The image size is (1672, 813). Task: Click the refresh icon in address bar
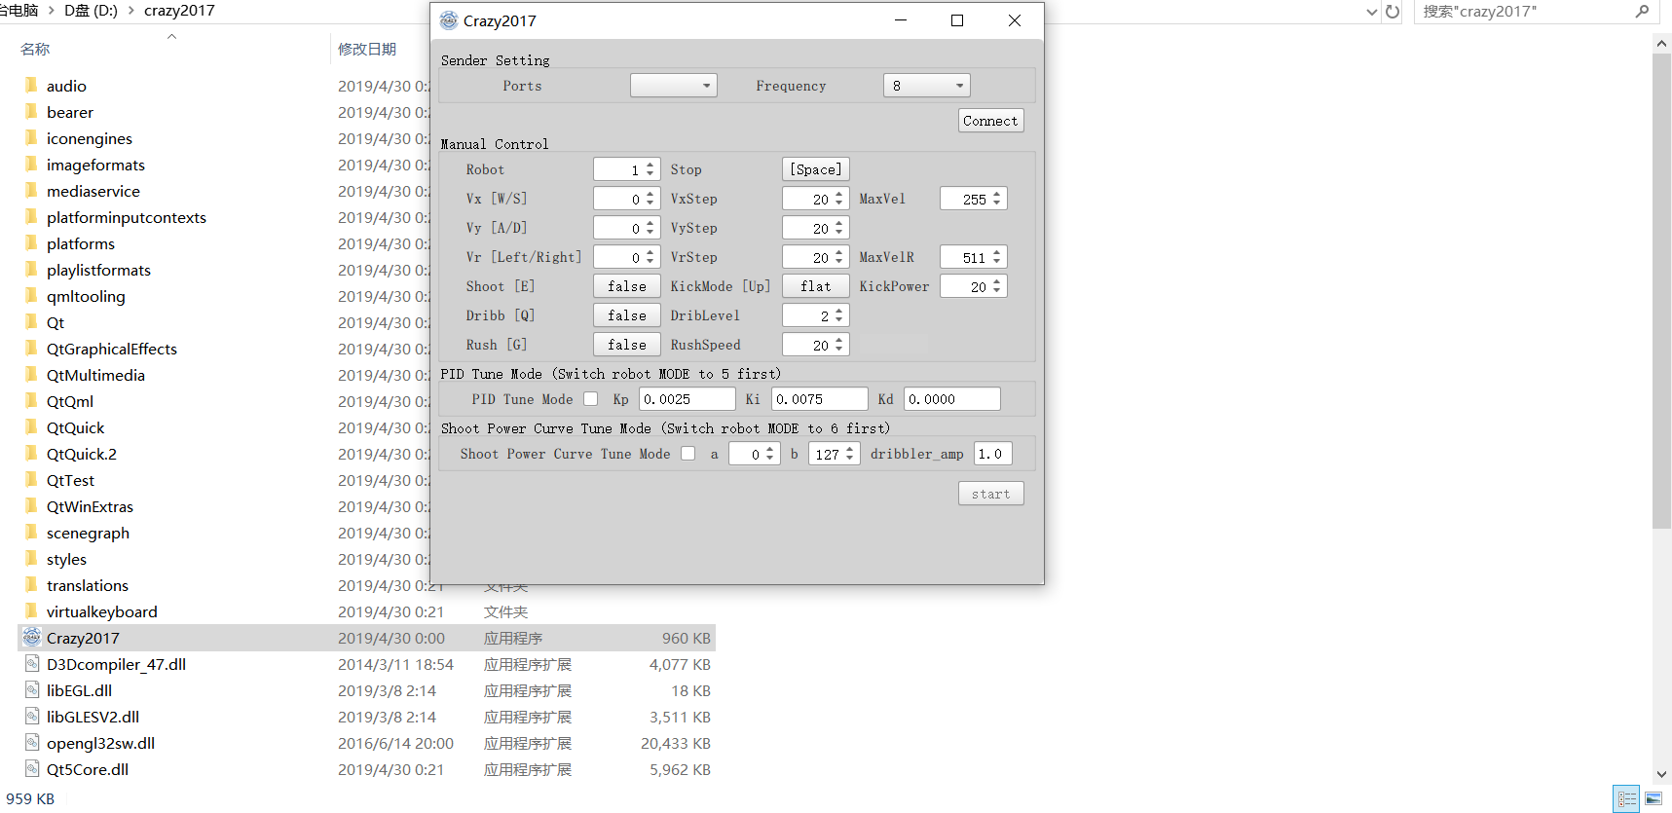[1393, 12]
